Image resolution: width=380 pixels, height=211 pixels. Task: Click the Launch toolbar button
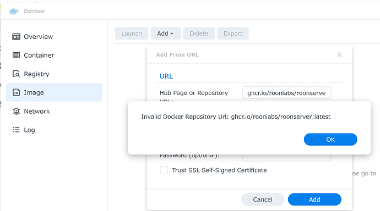tap(132, 34)
